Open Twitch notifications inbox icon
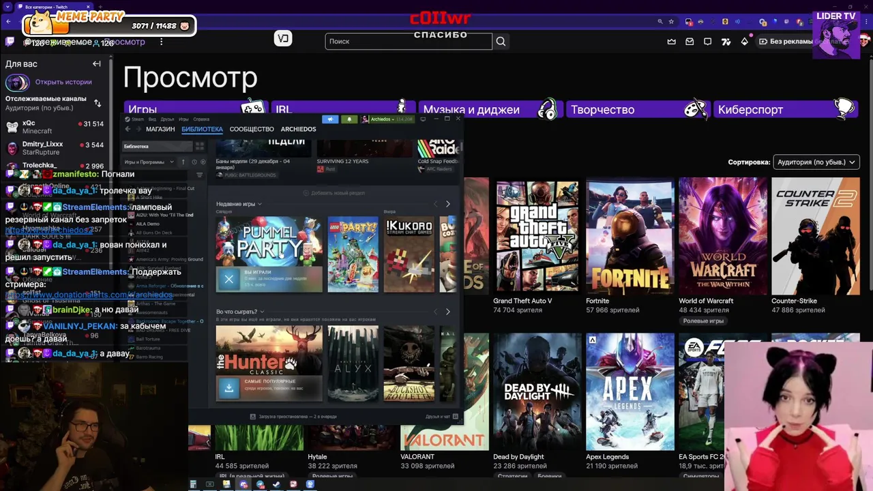The image size is (873, 491). pyautogui.click(x=690, y=42)
